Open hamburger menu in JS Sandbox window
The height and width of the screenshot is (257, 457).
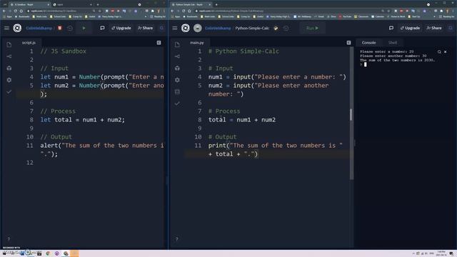(x=6, y=29)
